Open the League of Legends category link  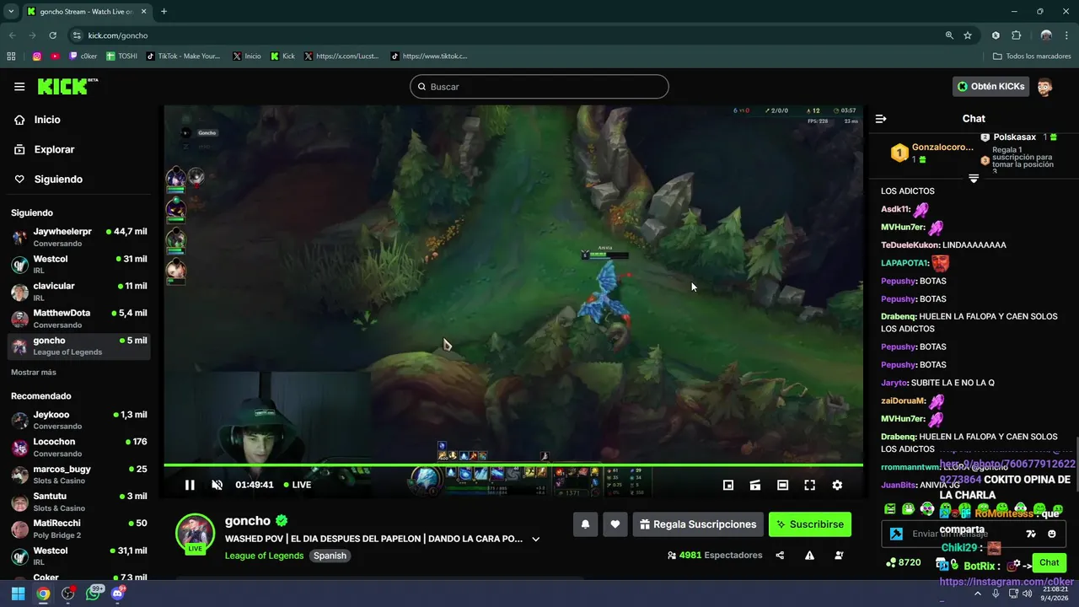coord(264,556)
